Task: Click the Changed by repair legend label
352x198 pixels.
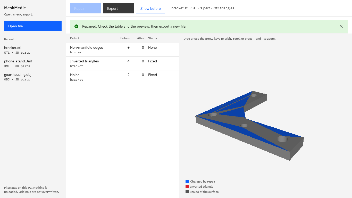Action: [203, 181]
